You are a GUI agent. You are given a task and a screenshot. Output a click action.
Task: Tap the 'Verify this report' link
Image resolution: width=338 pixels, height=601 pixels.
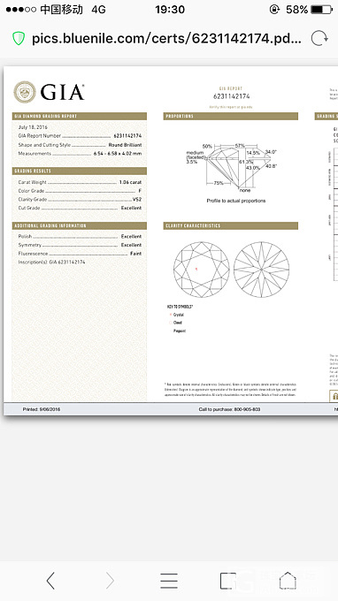pos(231,107)
